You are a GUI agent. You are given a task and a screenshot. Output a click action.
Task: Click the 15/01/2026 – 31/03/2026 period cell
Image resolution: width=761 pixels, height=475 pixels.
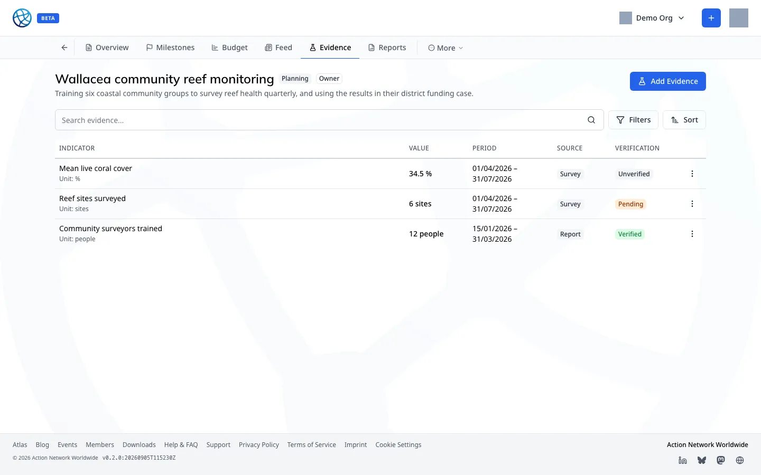(495, 234)
